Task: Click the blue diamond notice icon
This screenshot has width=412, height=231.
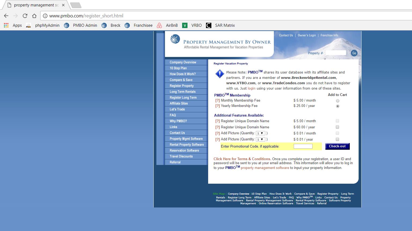Action: tap(220, 74)
